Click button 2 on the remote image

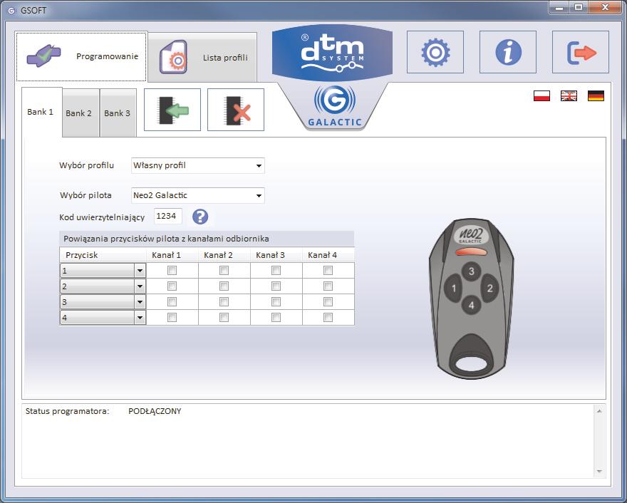click(489, 289)
